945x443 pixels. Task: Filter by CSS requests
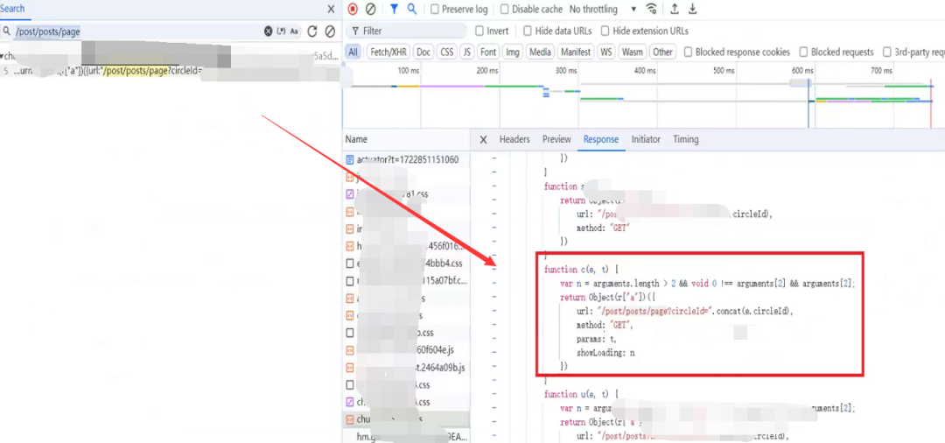click(446, 53)
